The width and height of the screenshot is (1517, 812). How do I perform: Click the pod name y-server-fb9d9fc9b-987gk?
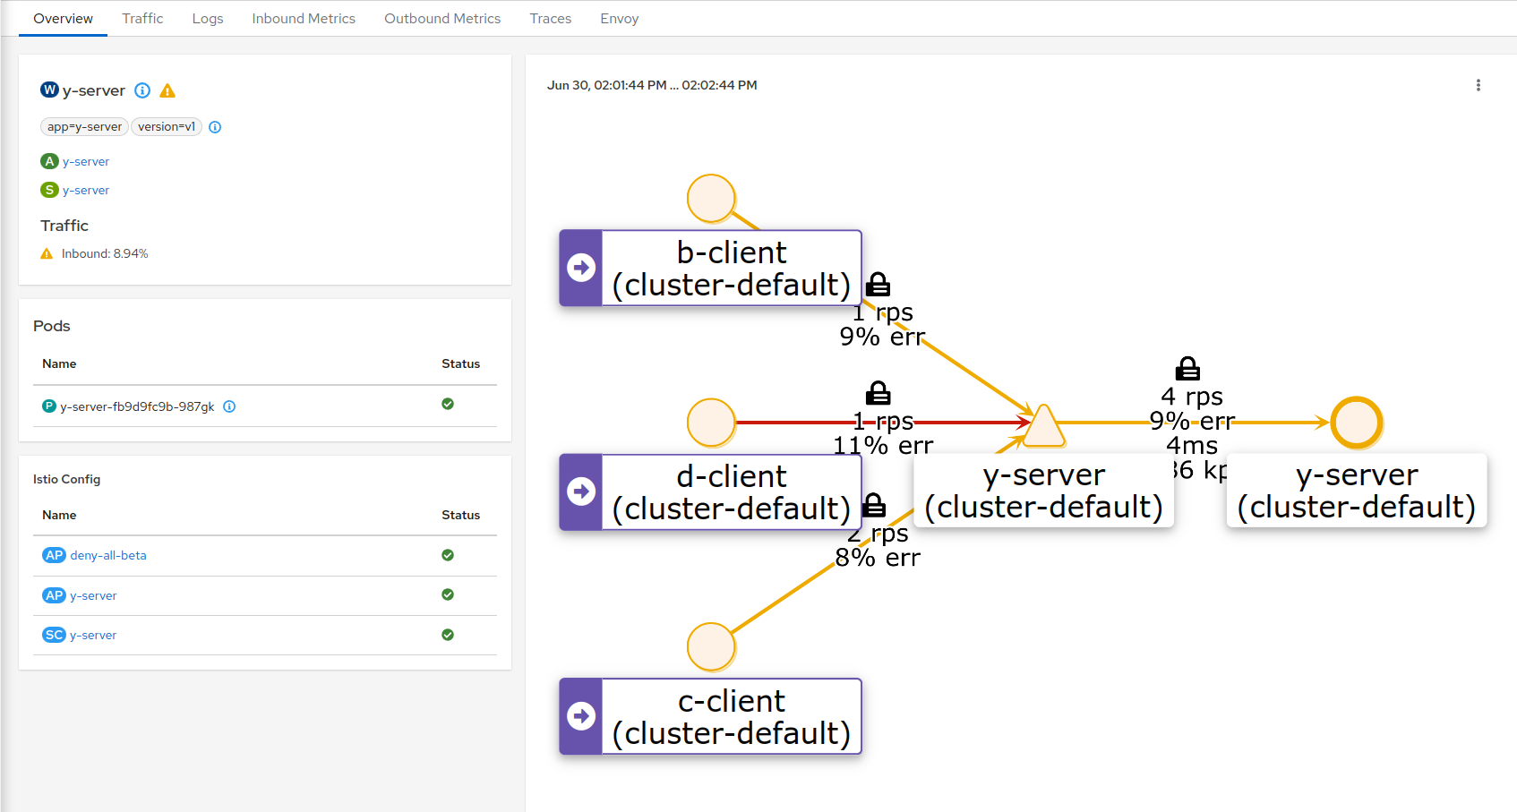point(137,406)
